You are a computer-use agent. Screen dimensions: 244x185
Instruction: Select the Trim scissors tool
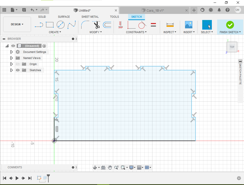point(96,25)
